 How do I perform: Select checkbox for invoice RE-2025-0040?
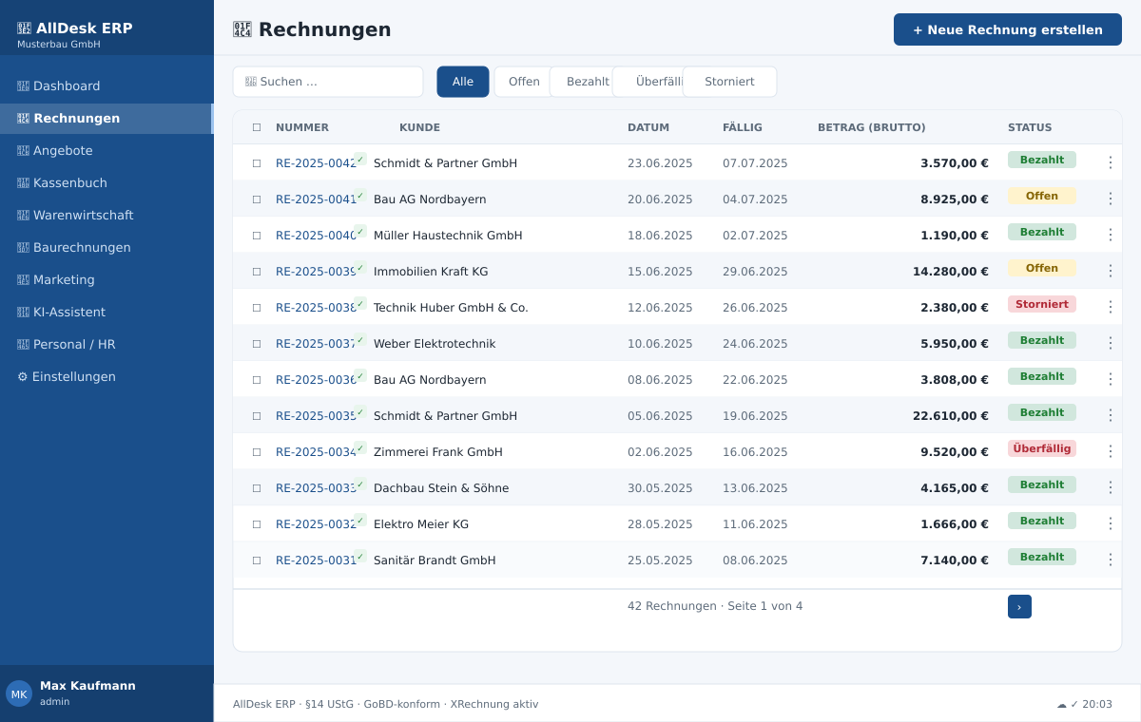point(257,236)
